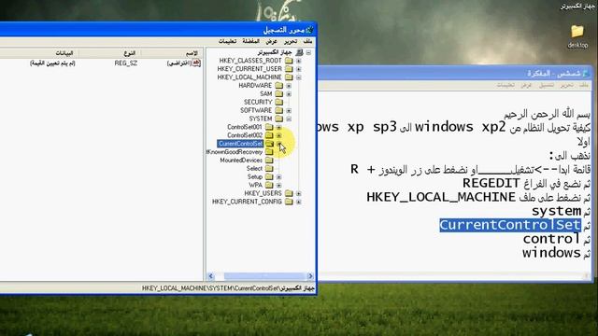Expand the Setup key
The width and height of the screenshot is (598, 336).
tap(278, 176)
